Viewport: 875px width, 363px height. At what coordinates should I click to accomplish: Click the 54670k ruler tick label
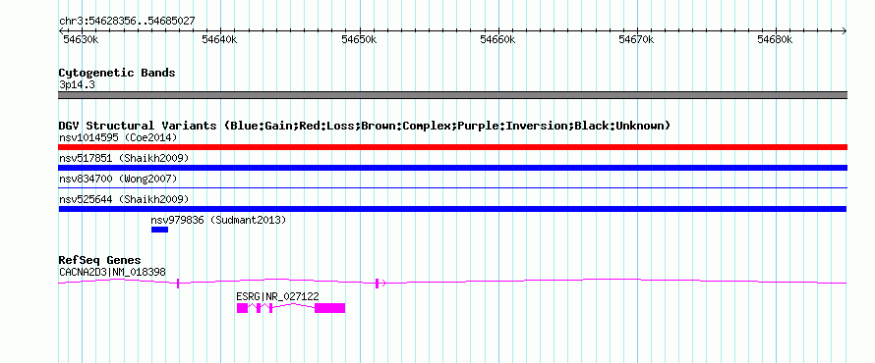[x=636, y=39]
